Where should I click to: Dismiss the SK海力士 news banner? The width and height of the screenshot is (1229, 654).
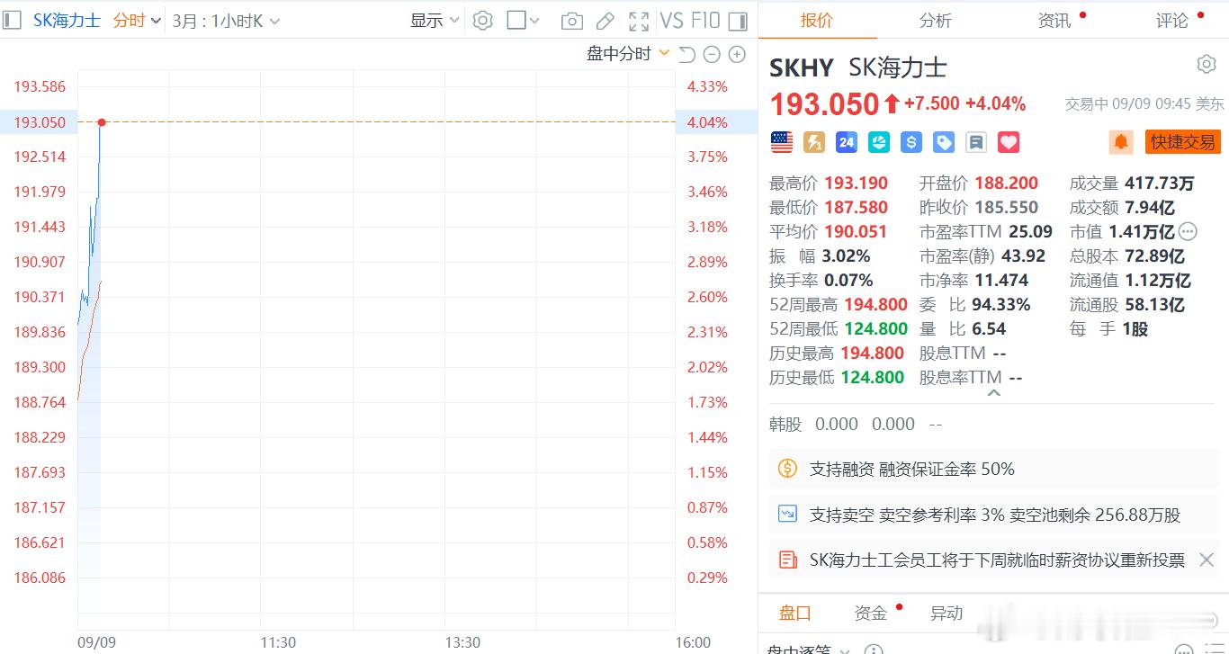pos(1207,560)
